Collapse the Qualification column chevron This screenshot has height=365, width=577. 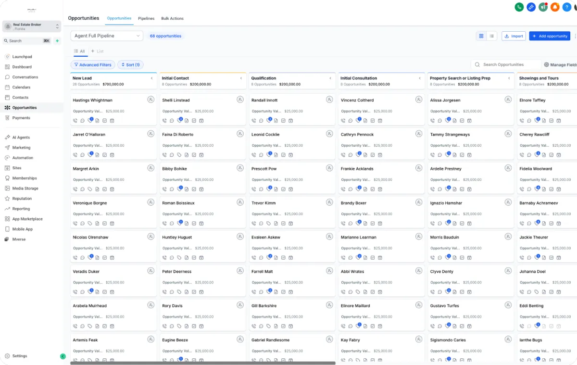pos(330,78)
